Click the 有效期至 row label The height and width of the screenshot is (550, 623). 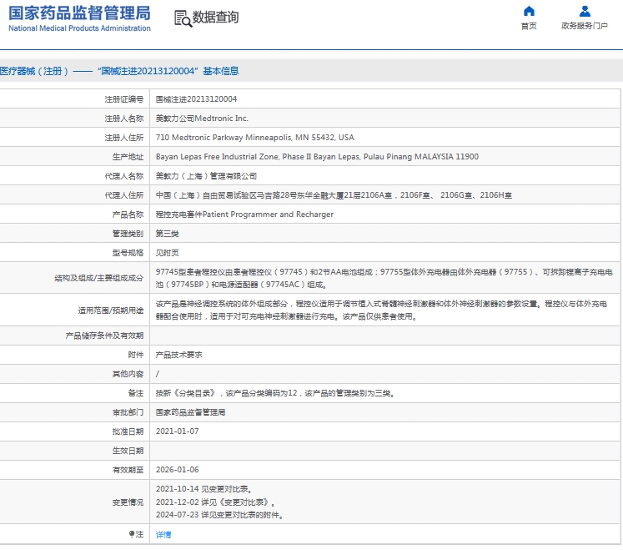[128, 470]
